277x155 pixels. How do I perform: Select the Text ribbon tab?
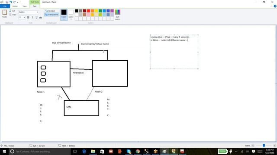pyautogui.click(x=35, y=6)
